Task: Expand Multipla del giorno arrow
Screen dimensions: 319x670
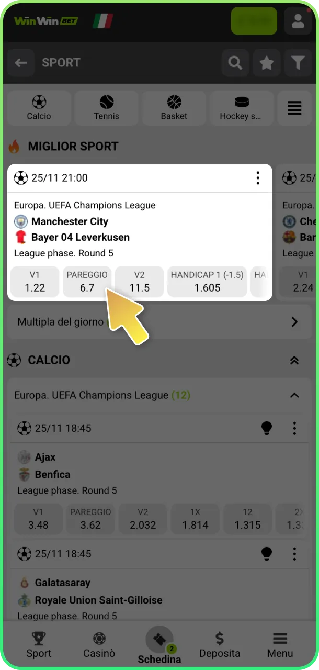Action: click(x=294, y=322)
